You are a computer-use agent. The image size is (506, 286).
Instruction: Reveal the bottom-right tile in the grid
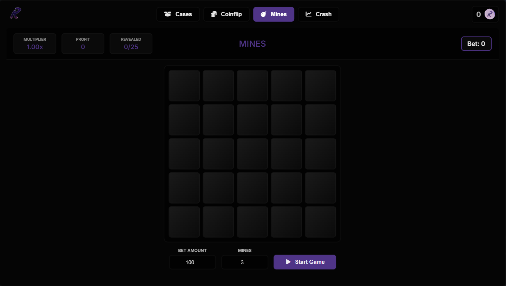coord(320,222)
